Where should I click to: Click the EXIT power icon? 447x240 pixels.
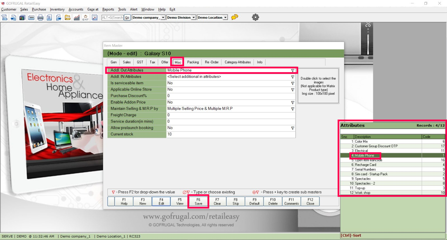pos(85,18)
